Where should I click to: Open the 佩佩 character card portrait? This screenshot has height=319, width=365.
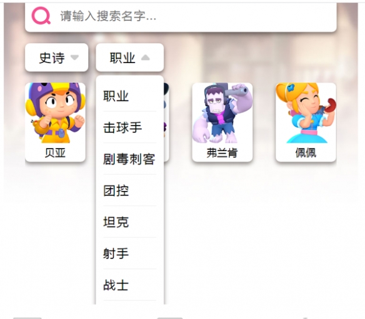click(306, 113)
